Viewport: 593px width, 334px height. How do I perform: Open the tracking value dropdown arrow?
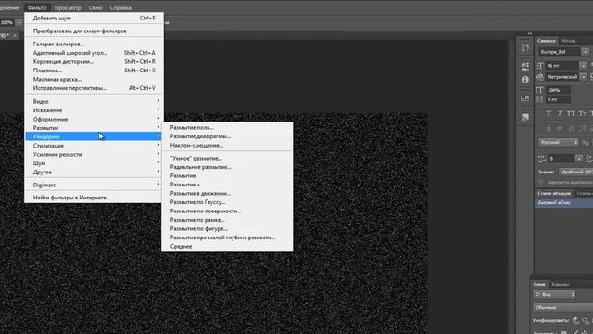tap(578, 159)
